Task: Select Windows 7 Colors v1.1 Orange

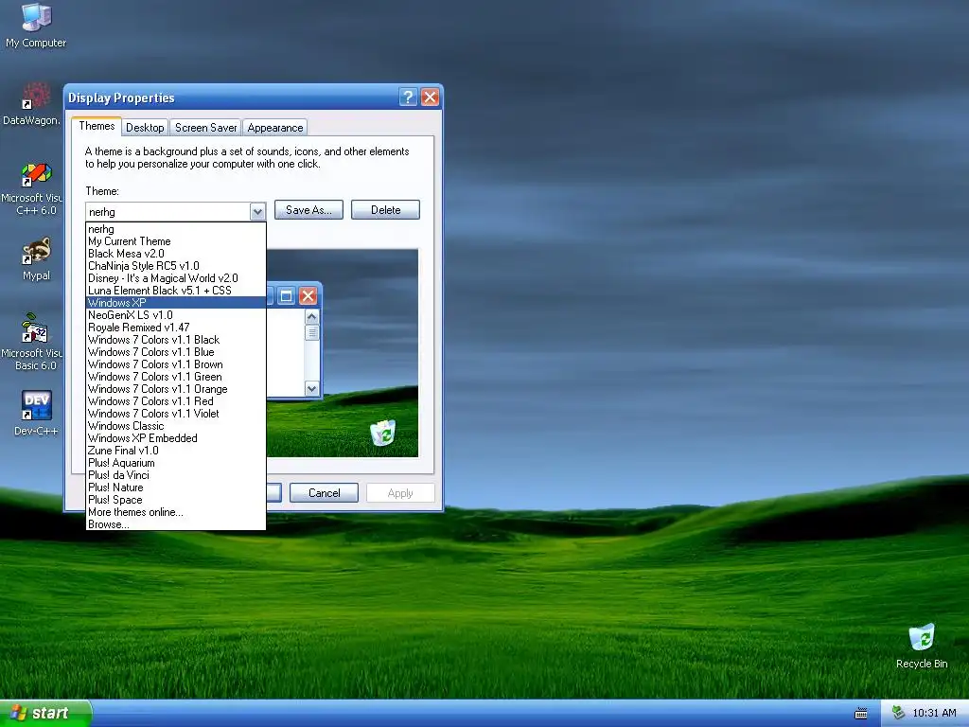Action: (x=176, y=389)
